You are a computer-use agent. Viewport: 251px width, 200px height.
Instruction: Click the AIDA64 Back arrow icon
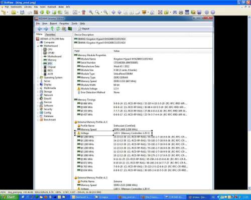click(x=40, y=28)
